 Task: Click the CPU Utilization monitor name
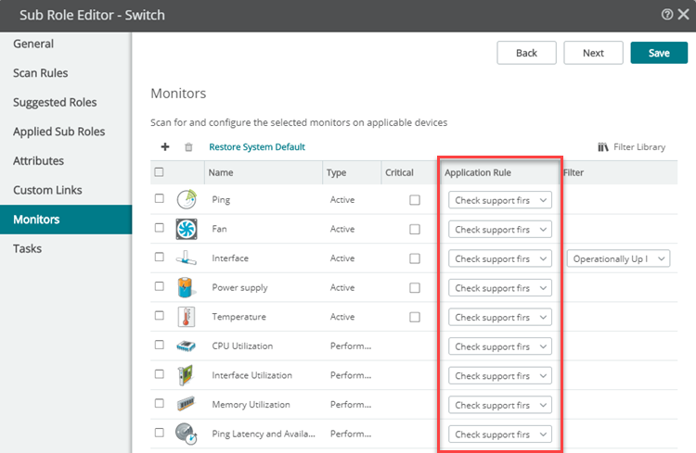pos(242,346)
